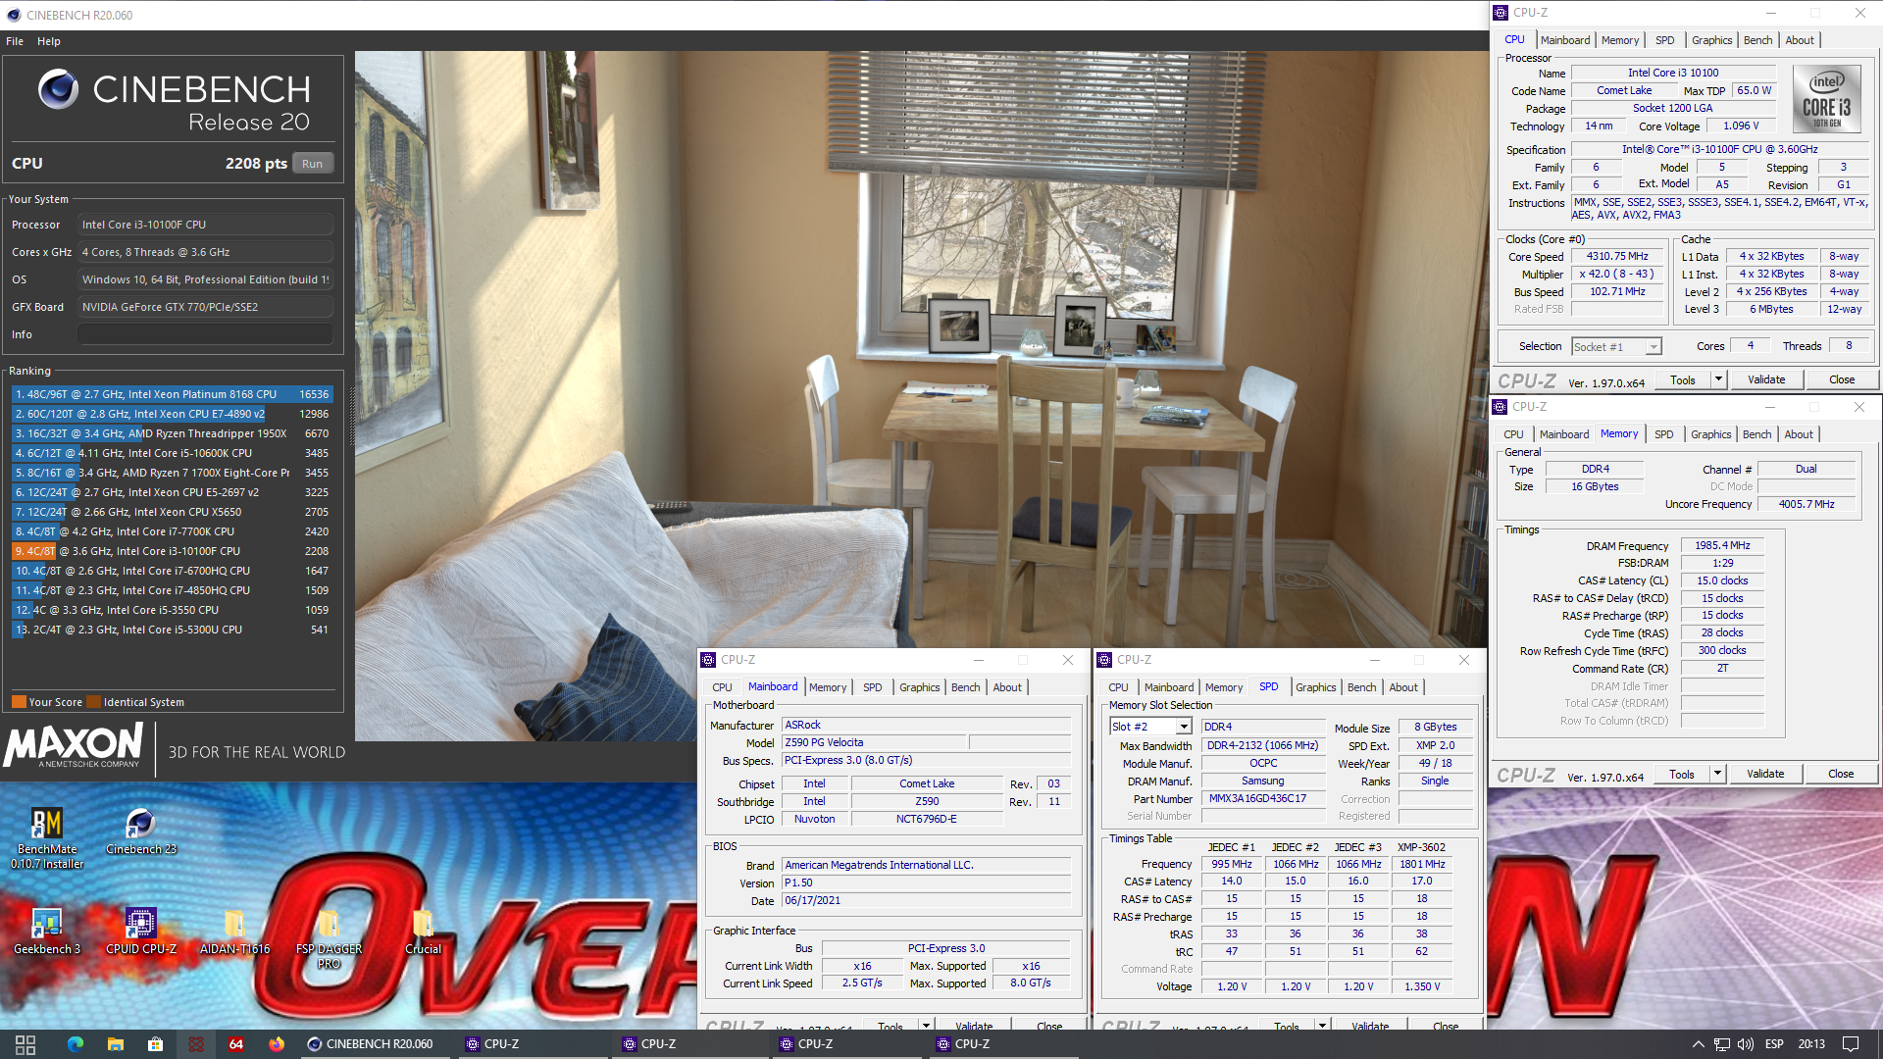Click Tools button in CPU-Z CPU window
The width and height of the screenshot is (1883, 1059).
point(1682,379)
